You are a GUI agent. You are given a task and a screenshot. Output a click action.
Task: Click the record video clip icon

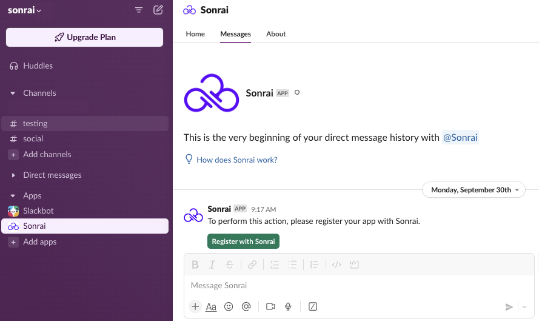(x=270, y=306)
